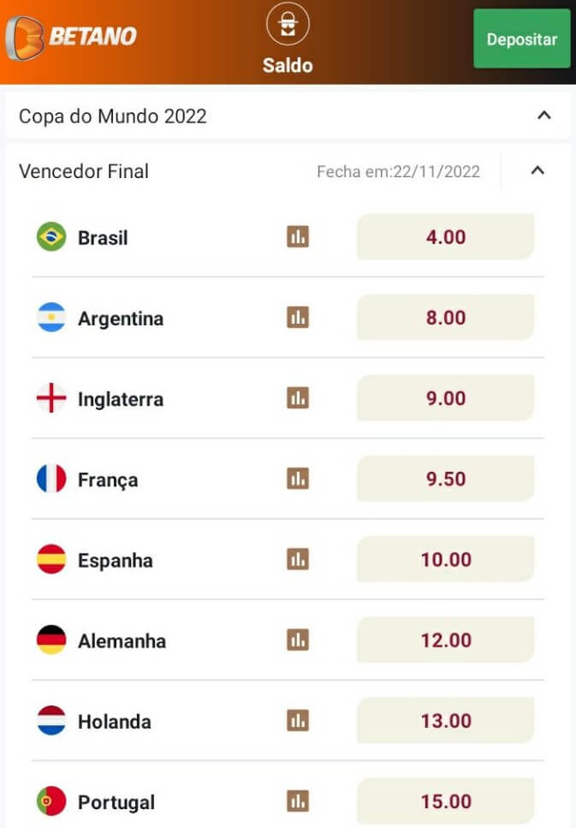This screenshot has width=576, height=828.
Task: Open statistics icon for Portugal
Action: (x=298, y=801)
